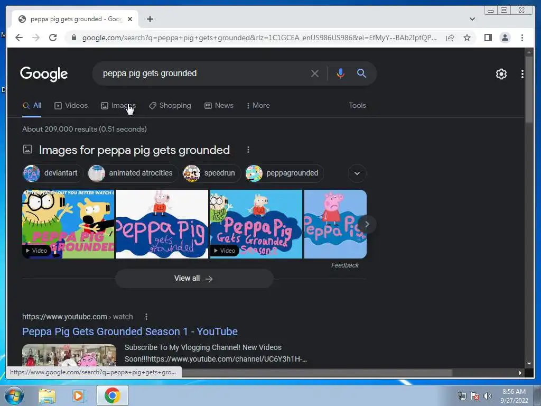Click the View all images button

coord(194,278)
